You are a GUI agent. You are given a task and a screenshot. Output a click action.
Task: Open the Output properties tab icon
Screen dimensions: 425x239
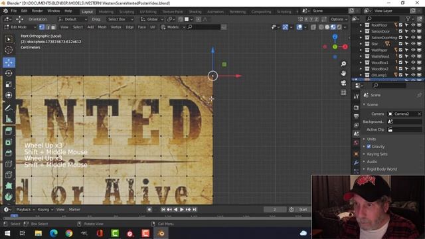pyautogui.click(x=356, y=116)
